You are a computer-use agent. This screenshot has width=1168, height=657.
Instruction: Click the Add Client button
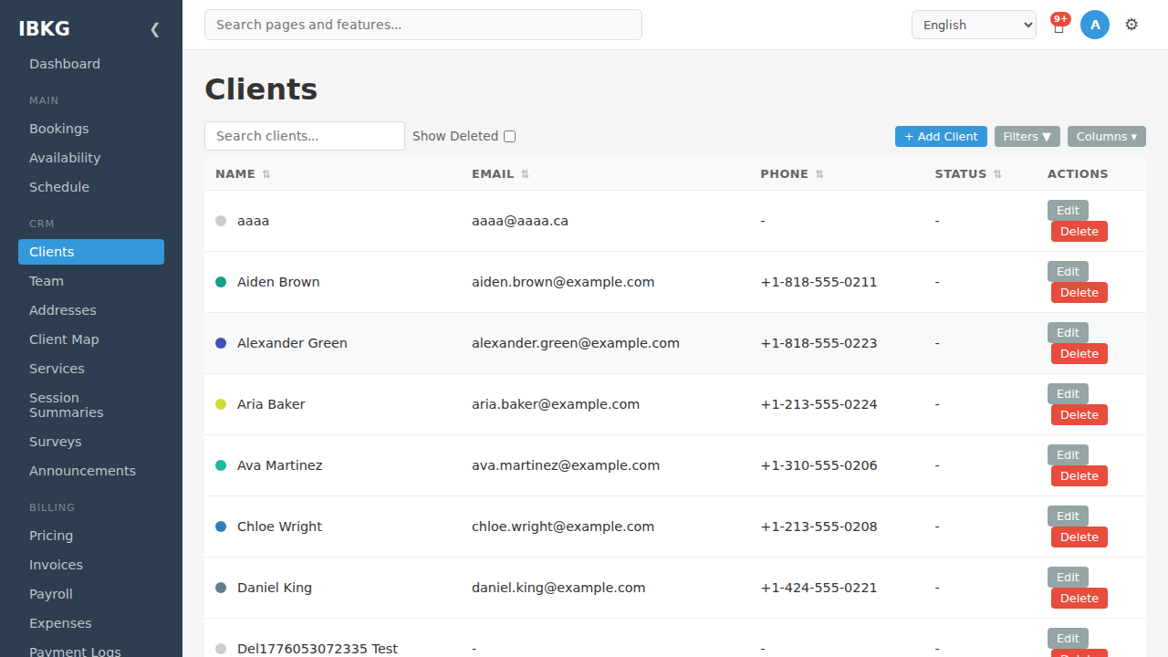click(941, 136)
